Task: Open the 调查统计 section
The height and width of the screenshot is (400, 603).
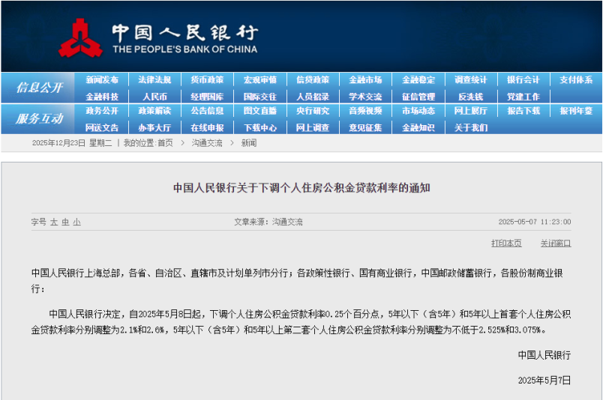Action: point(470,80)
